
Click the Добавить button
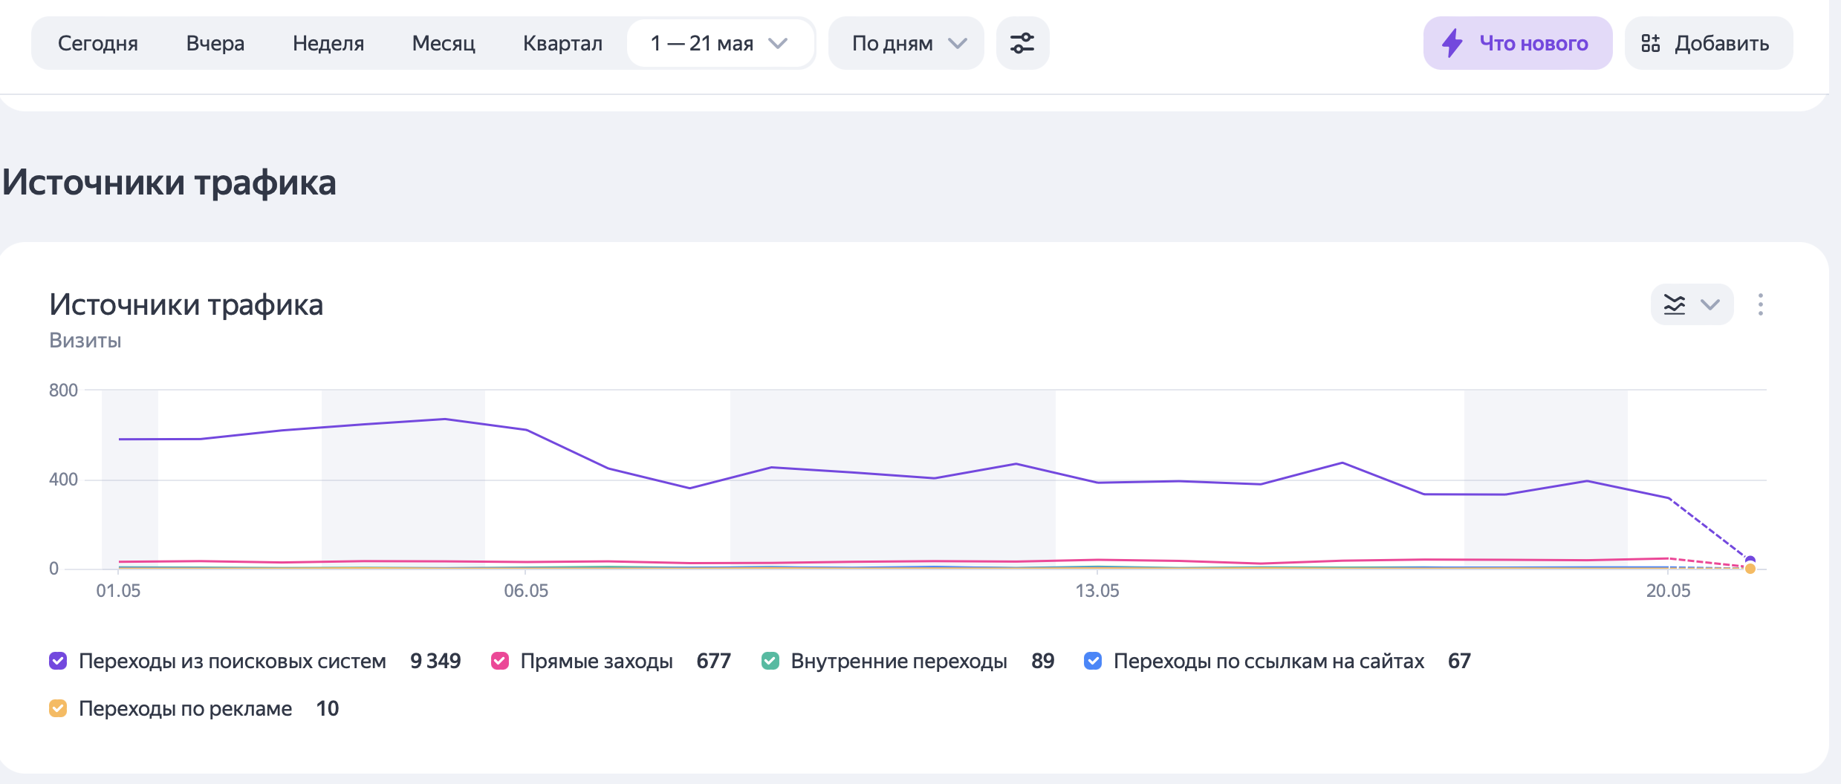click(1709, 43)
